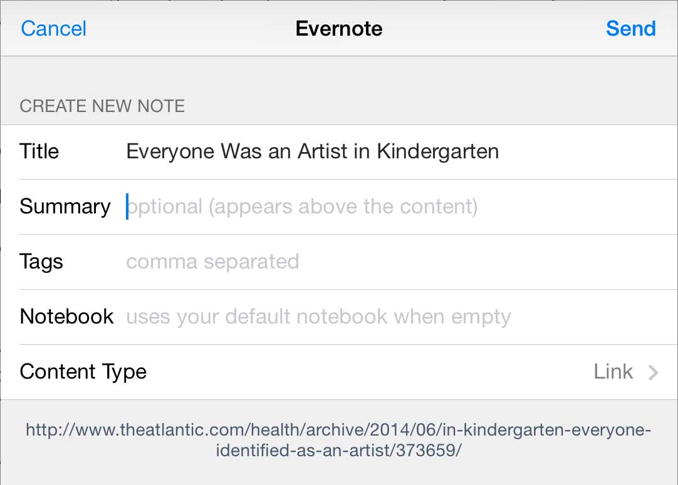Select the Link content type value

[x=613, y=371]
